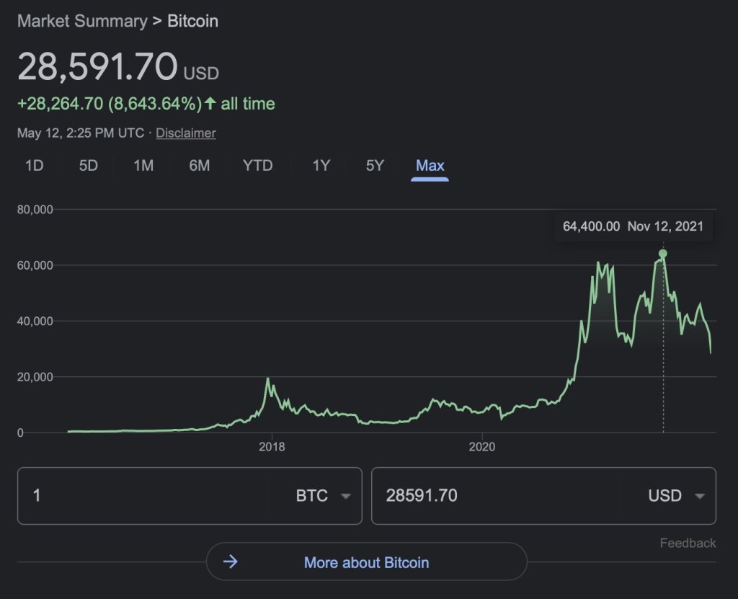
Task: Open the USD currency dropdown
Action: (x=676, y=495)
